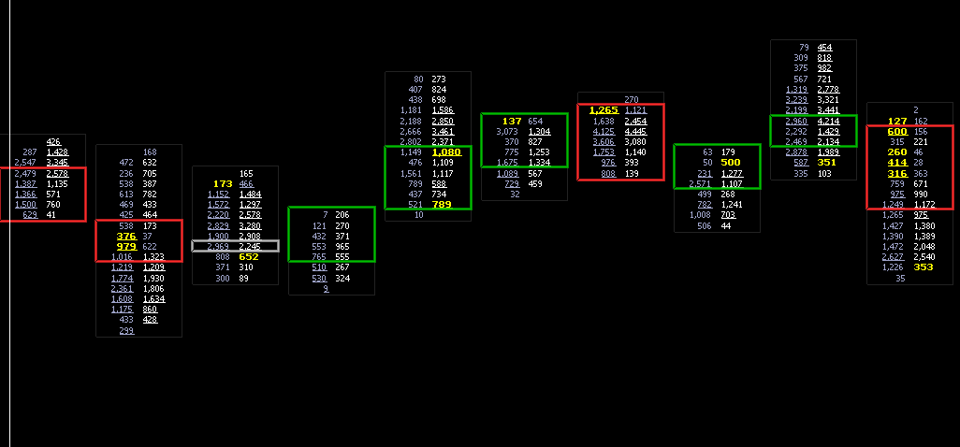Select the 3,461 ask value
960x447 pixels.
pos(443,132)
